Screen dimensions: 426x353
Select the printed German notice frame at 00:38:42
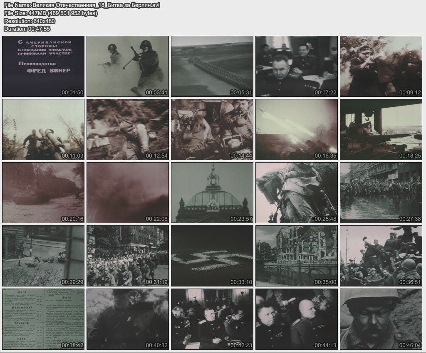[x=43, y=319]
